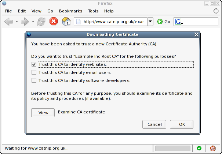Click the page icon in the address bar
This screenshot has width=222, height=154.
pos(78,22)
